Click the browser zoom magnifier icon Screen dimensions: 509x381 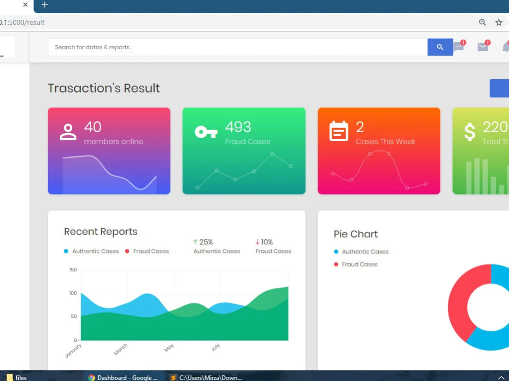tap(483, 22)
